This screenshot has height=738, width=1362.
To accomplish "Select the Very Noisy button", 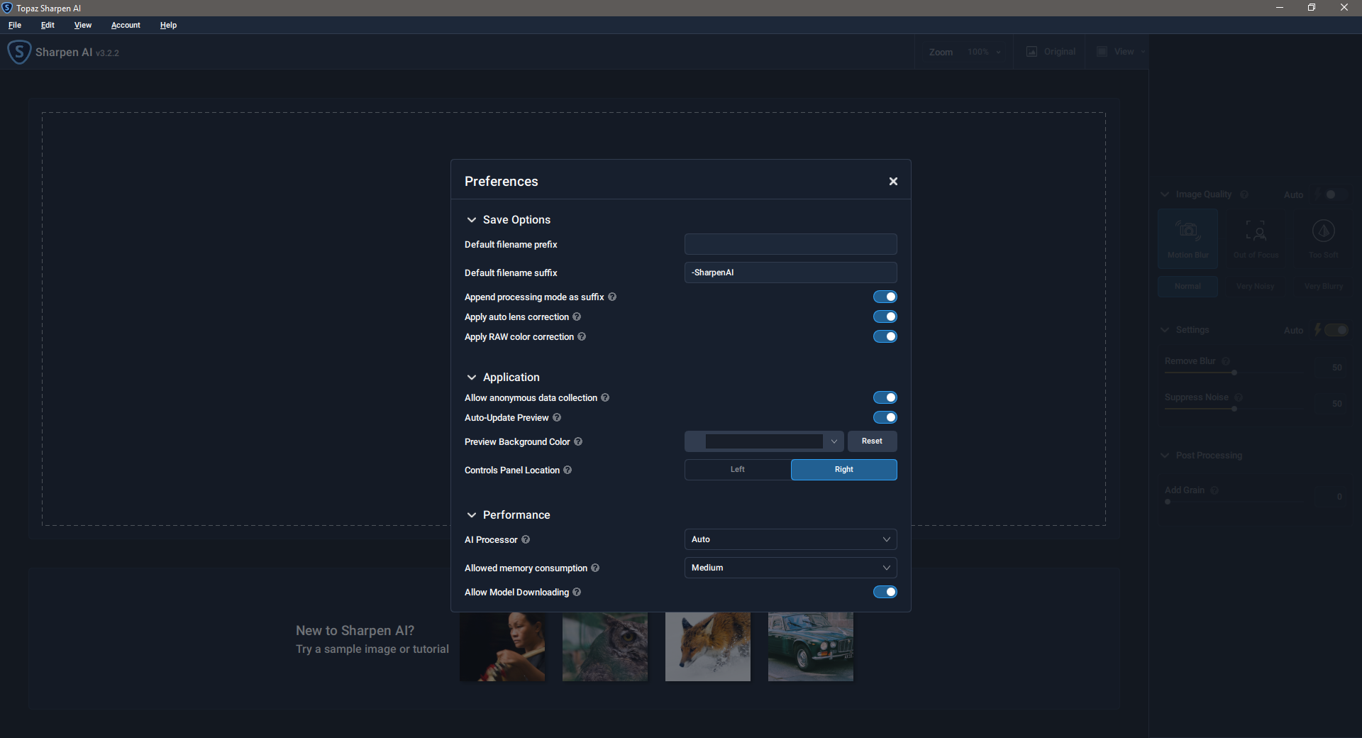I will pyautogui.click(x=1256, y=287).
